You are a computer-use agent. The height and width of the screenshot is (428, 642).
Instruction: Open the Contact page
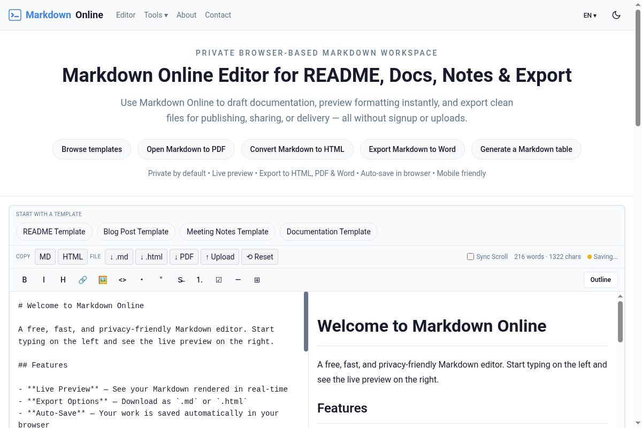click(218, 15)
